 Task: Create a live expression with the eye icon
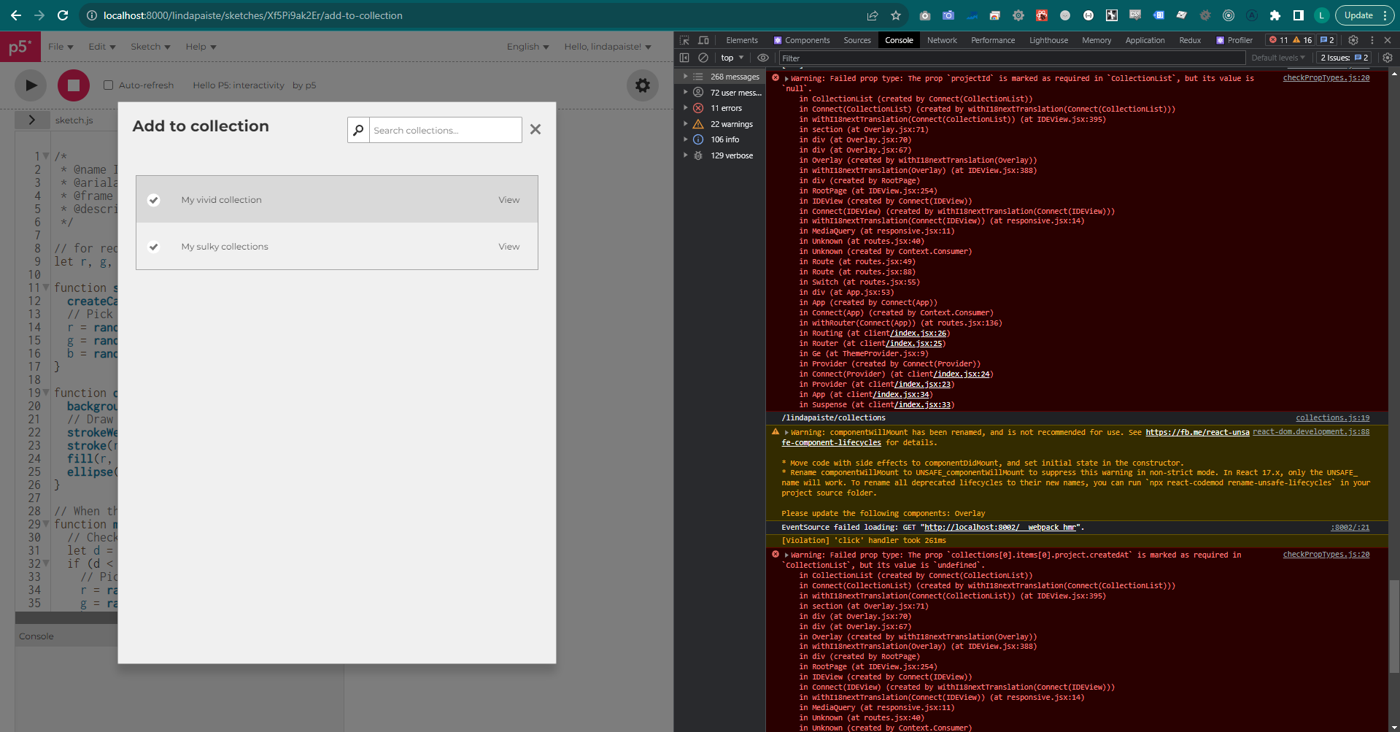(x=763, y=58)
